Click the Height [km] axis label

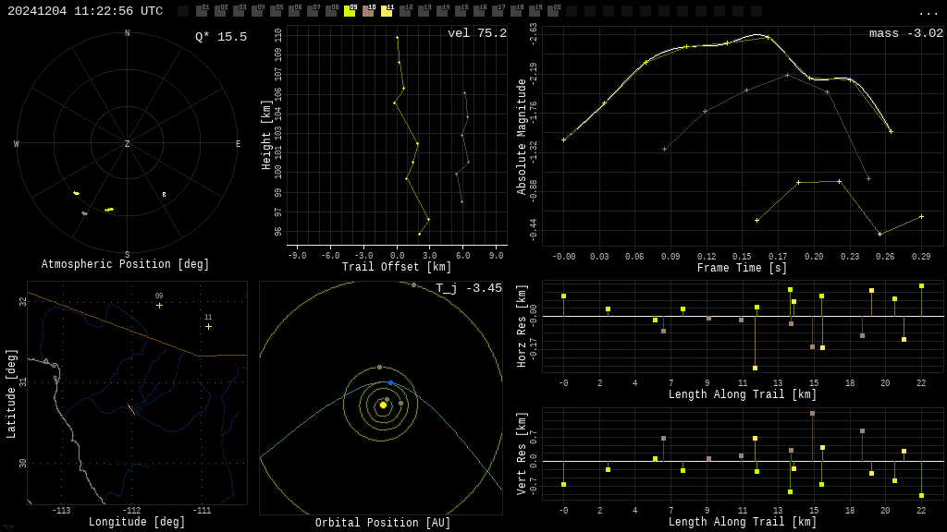(x=265, y=135)
